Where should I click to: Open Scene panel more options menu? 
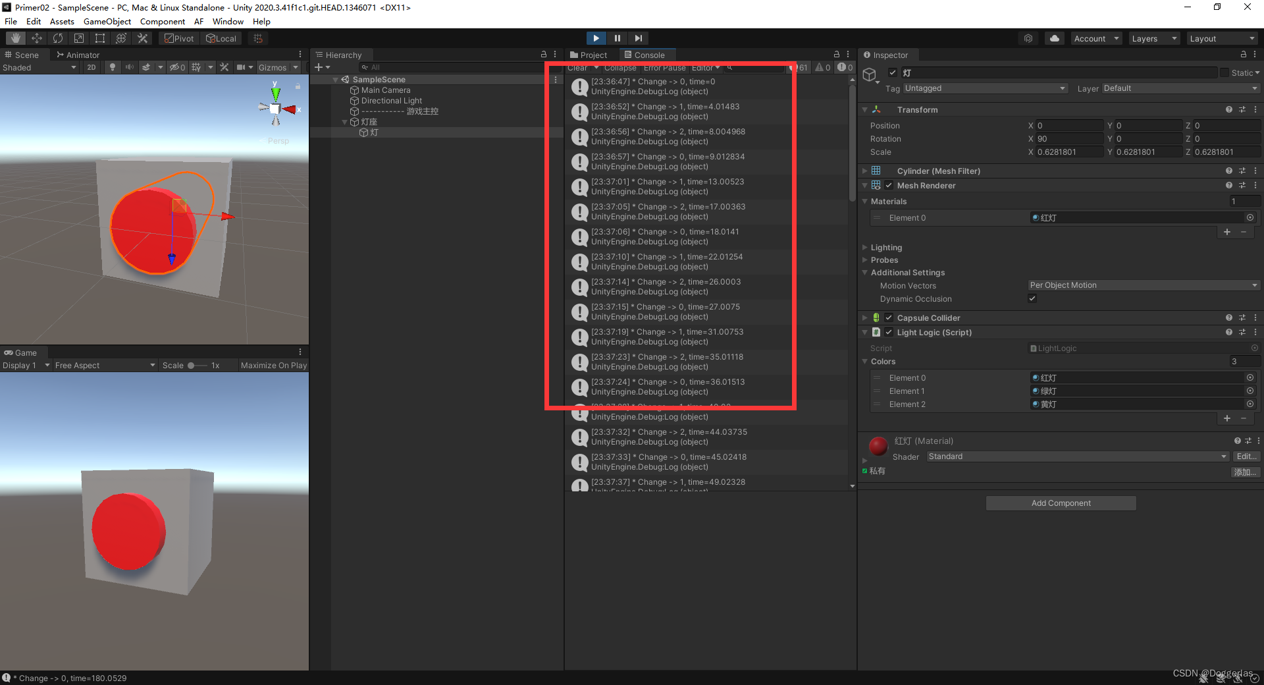click(300, 55)
